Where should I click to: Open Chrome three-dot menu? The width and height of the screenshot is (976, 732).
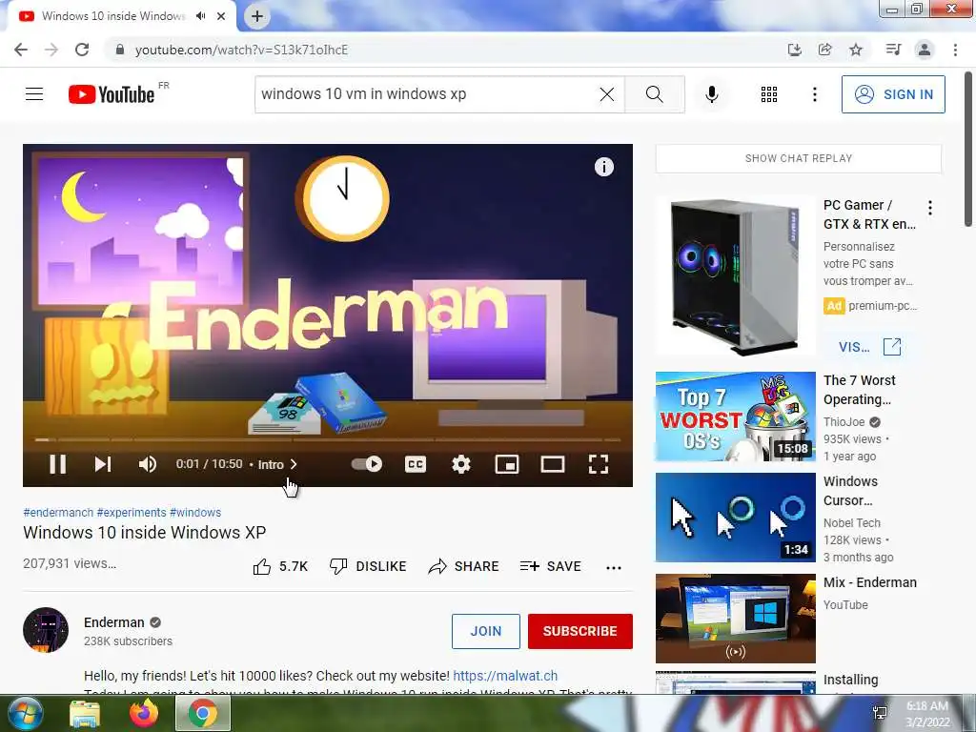pos(955,50)
